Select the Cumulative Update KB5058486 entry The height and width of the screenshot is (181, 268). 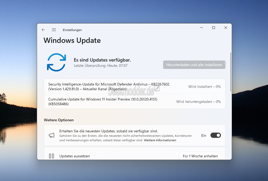click(x=135, y=101)
